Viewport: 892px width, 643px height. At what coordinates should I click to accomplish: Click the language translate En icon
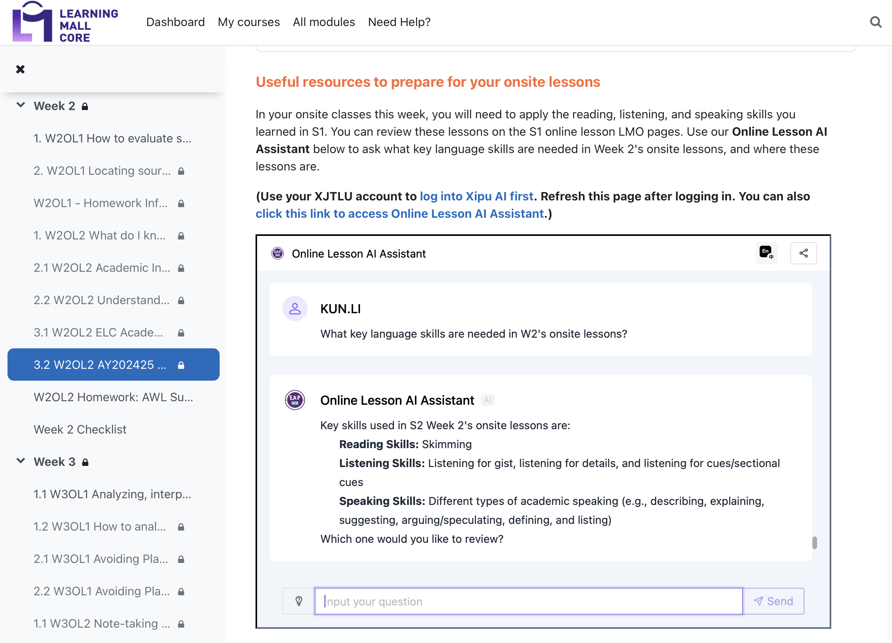coord(766,253)
